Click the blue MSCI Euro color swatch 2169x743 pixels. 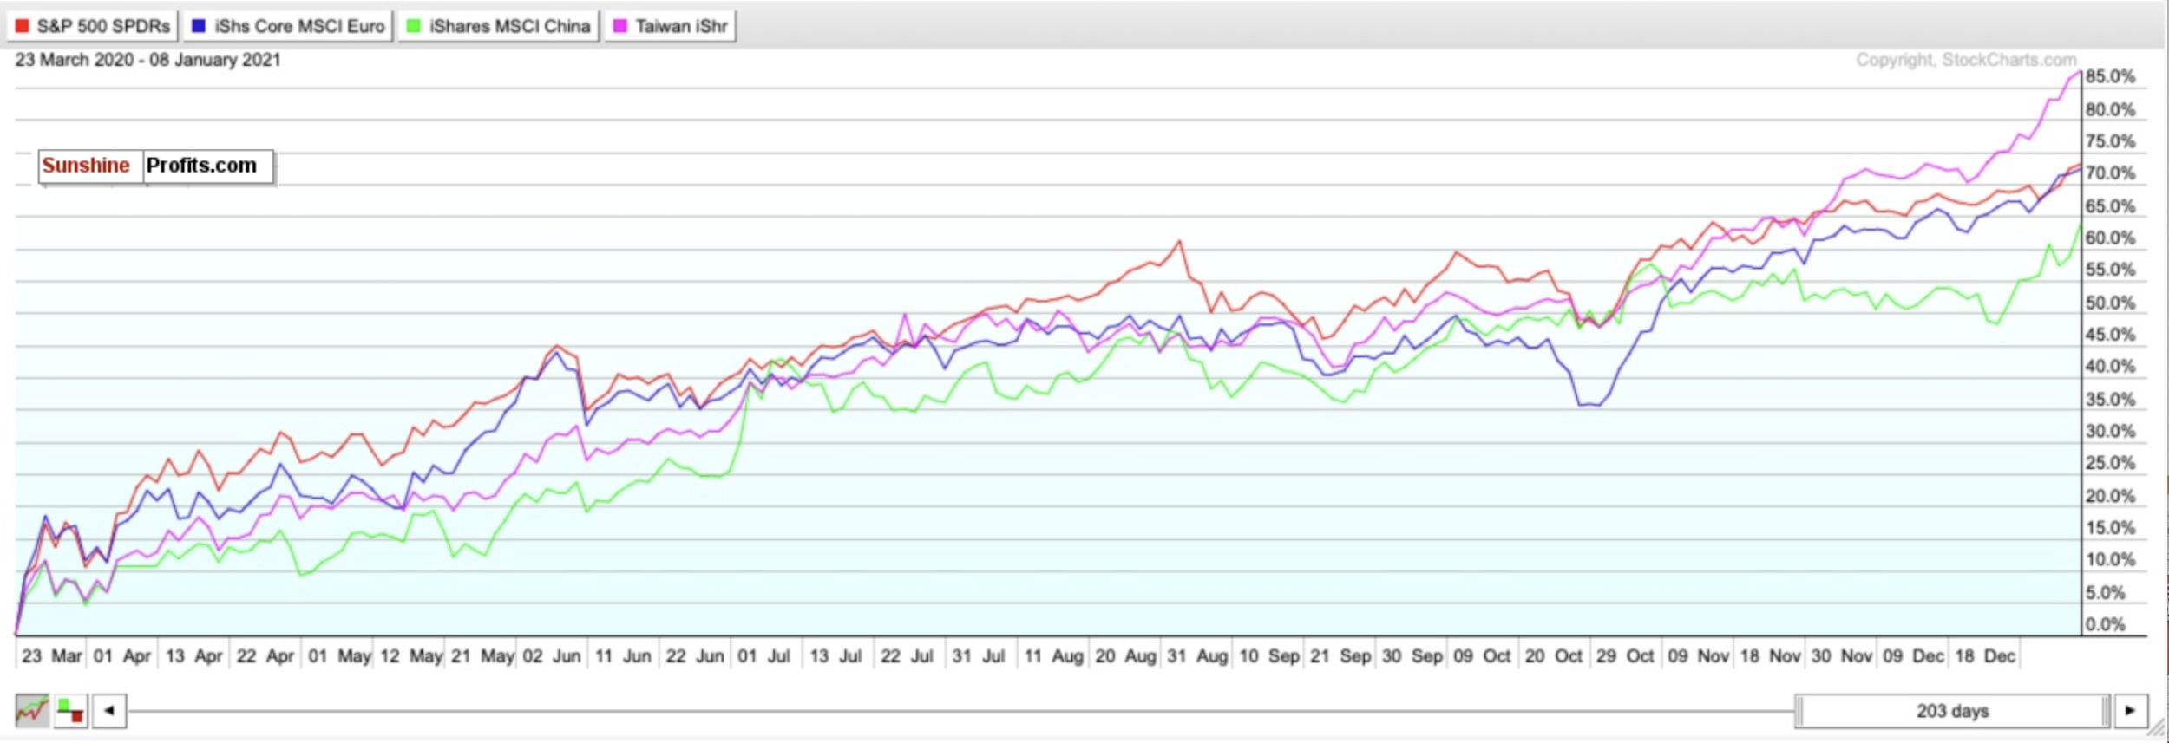(x=199, y=26)
